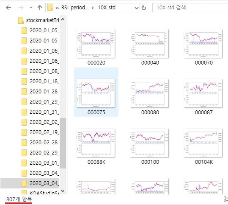Open address bar history dropdown

(136, 8)
